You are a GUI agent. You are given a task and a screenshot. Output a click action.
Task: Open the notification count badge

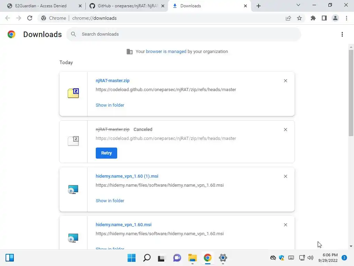pyautogui.click(x=344, y=258)
